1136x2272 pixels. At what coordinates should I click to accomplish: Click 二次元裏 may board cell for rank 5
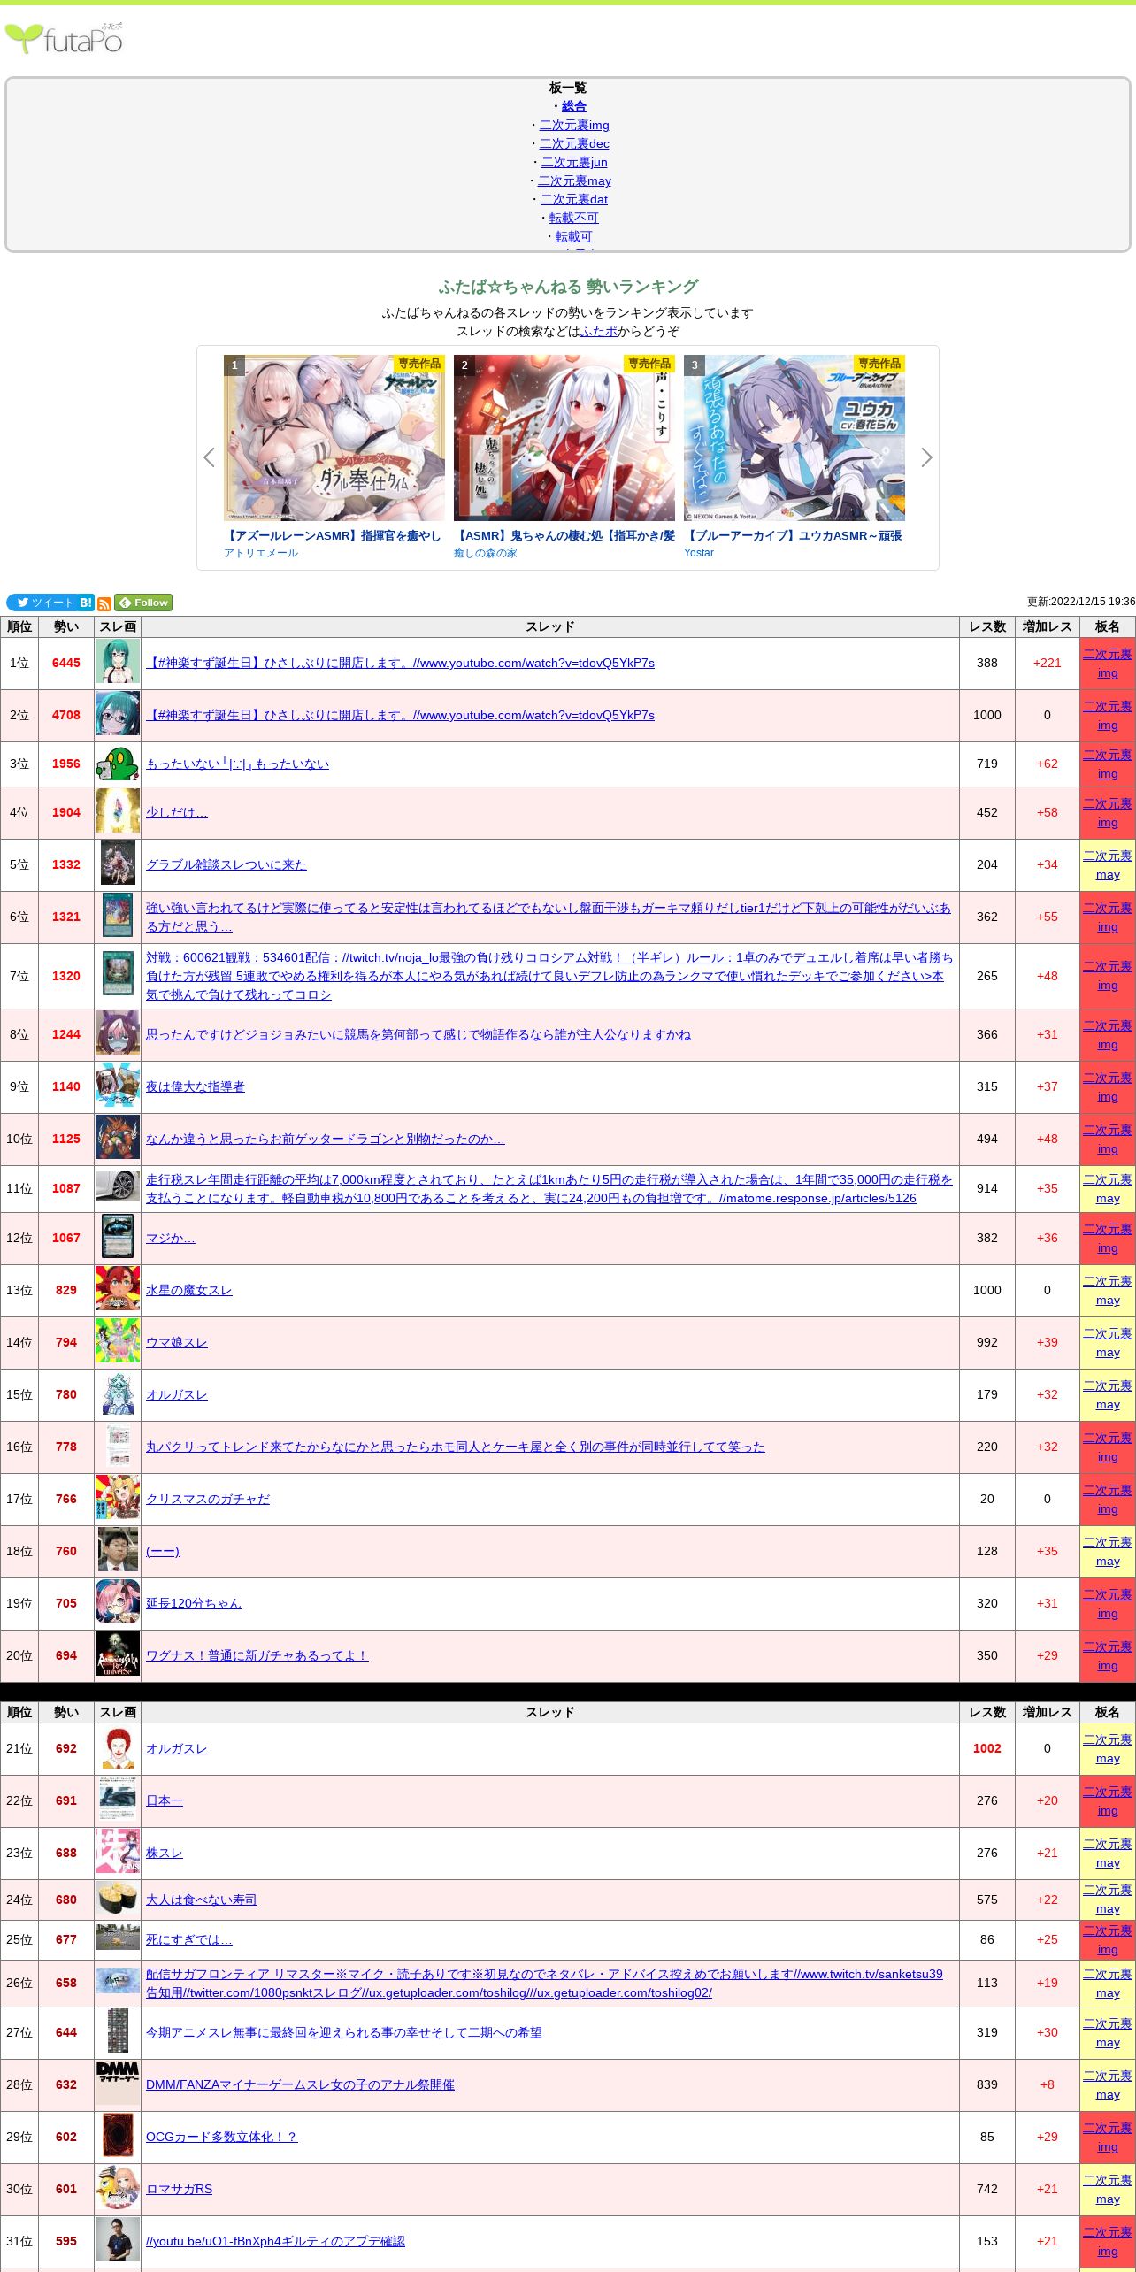point(1107,865)
